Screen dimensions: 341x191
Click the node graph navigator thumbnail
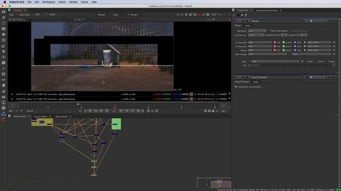pos(214,183)
